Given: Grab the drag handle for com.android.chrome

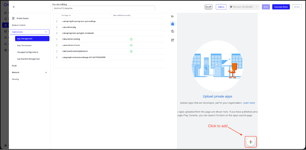Looking at the screenshot, I should click(57, 45).
